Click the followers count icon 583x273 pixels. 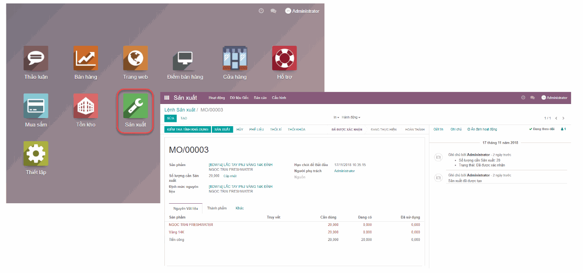coord(563,129)
